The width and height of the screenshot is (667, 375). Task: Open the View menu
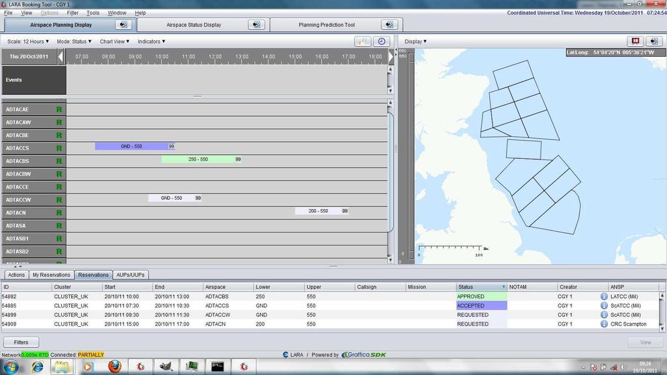26,13
